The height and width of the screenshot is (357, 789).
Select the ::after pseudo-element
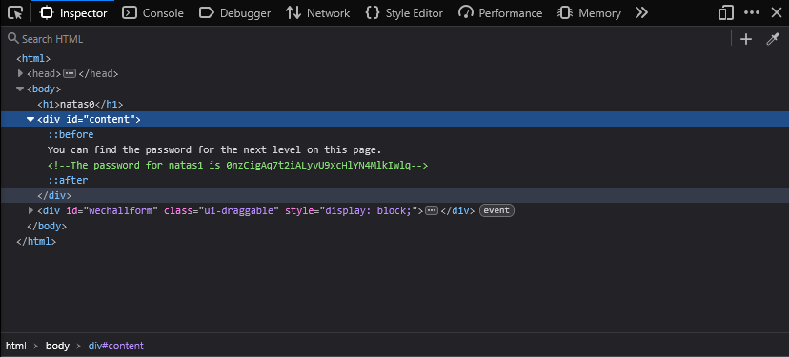tap(68, 180)
